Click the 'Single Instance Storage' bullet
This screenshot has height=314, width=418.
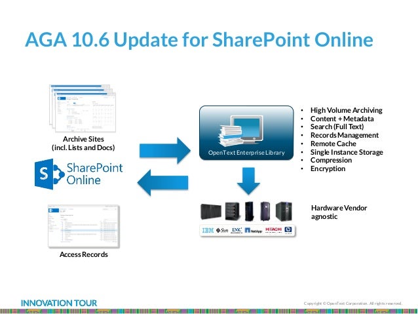tap(347, 152)
